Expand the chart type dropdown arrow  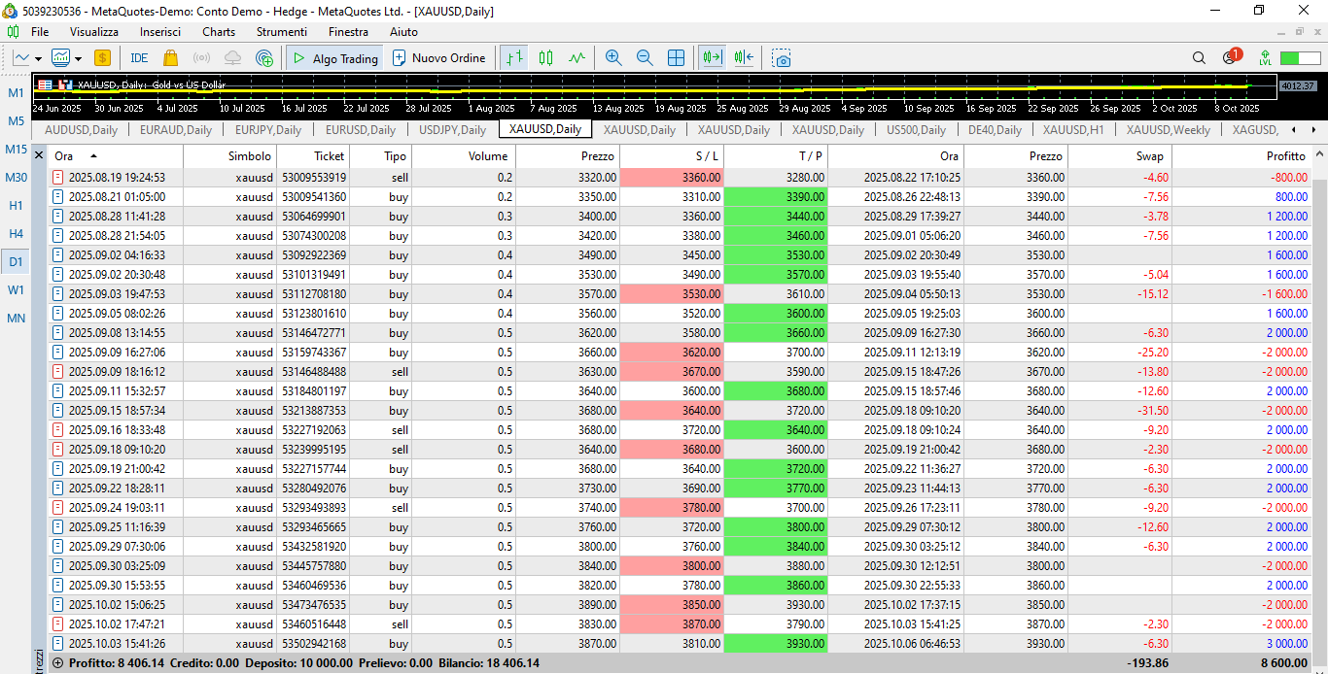pos(39,59)
